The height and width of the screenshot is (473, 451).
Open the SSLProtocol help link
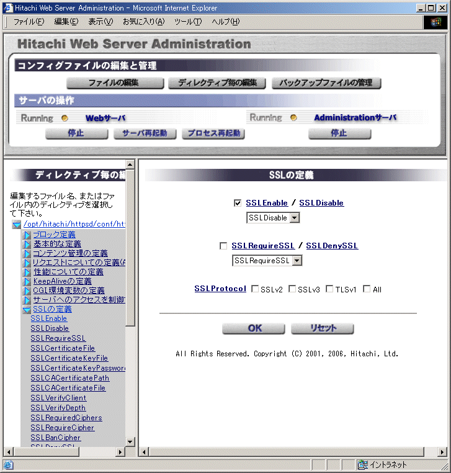(220, 289)
